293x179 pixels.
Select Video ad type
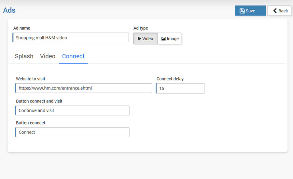tap(146, 38)
